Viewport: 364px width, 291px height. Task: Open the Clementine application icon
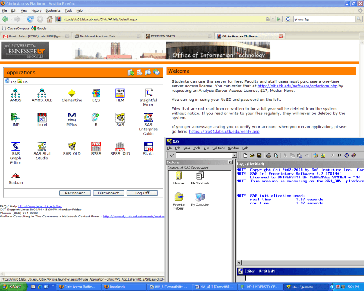click(72, 94)
